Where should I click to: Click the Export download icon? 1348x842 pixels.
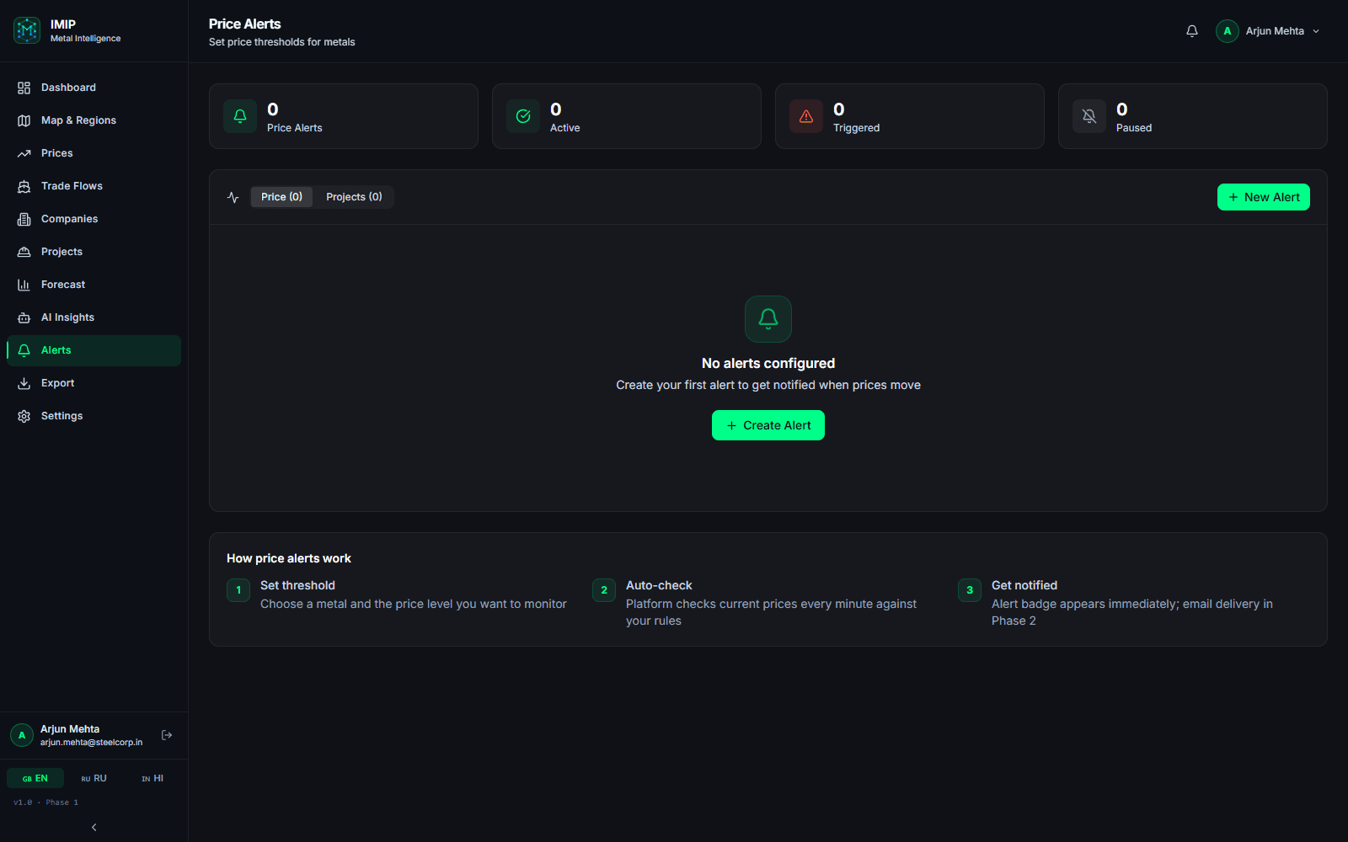pyautogui.click(x=24, y=383)
